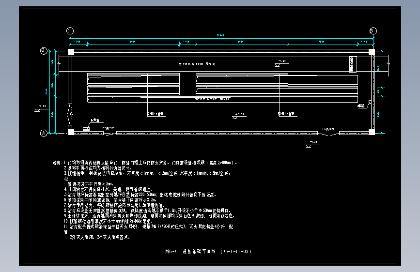420x272 pixels.
Task: Select the distribution box symbol on wall A
Action: tap(86, 129)
